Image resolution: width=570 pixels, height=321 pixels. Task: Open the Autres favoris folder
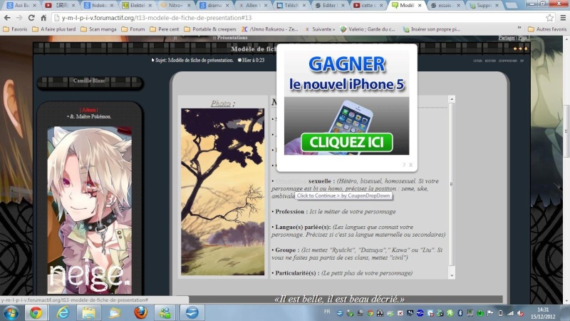click(547, 29)
